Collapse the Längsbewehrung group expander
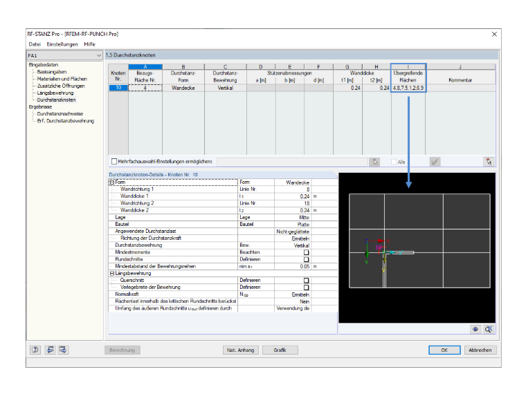The height and width of the screenshot is (394, 526). (112, 274)
